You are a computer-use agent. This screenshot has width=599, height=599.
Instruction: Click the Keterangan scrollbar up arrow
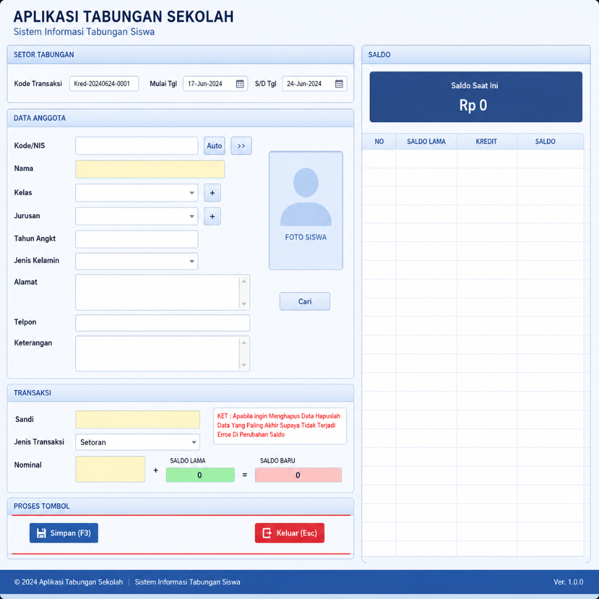(244, 343)
